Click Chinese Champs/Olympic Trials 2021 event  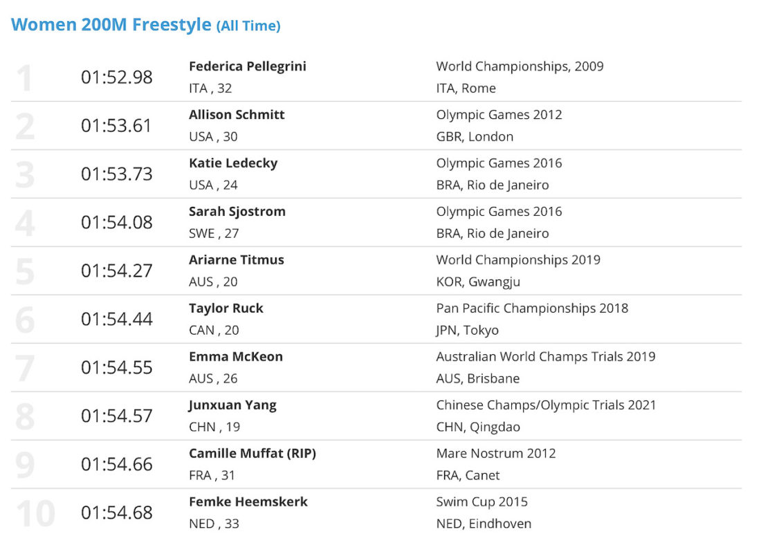(546, 405)
